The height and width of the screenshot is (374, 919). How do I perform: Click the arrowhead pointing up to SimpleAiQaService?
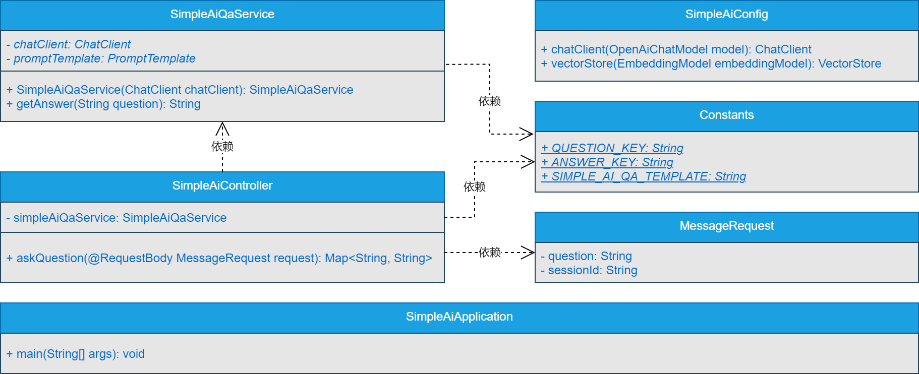(222, 129)
